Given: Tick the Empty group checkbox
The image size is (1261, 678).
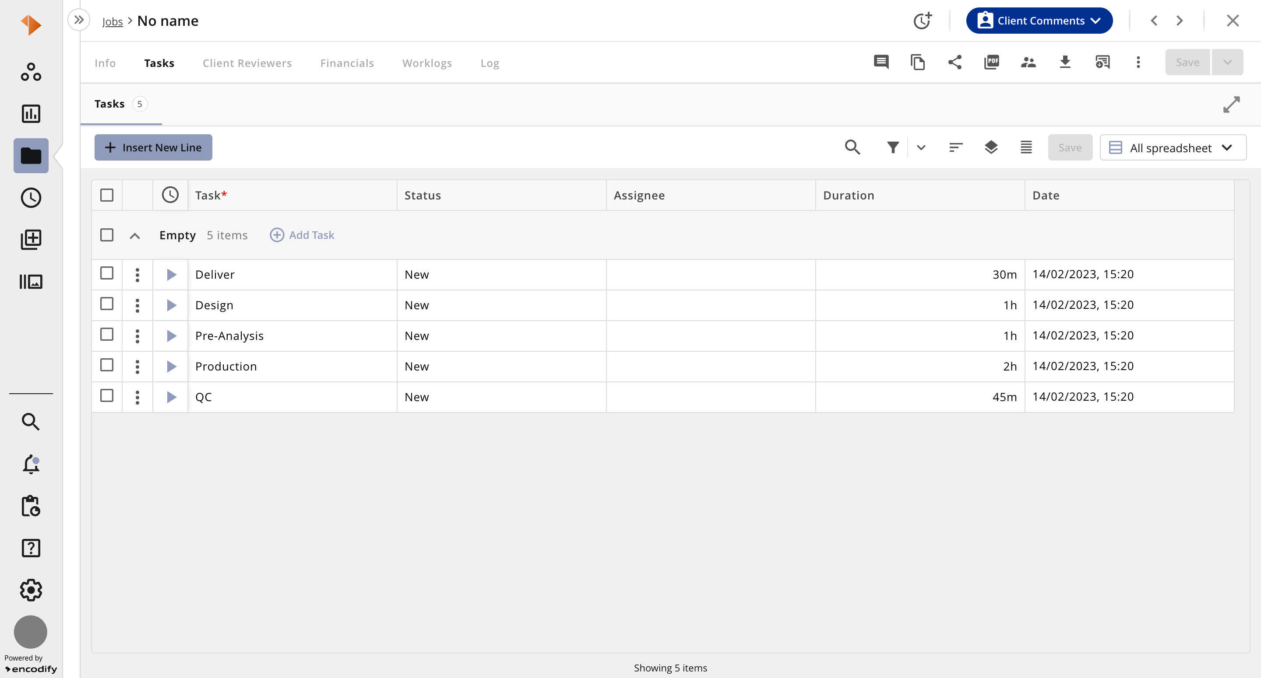Looking at the screenshot, I should click(107, 235).
